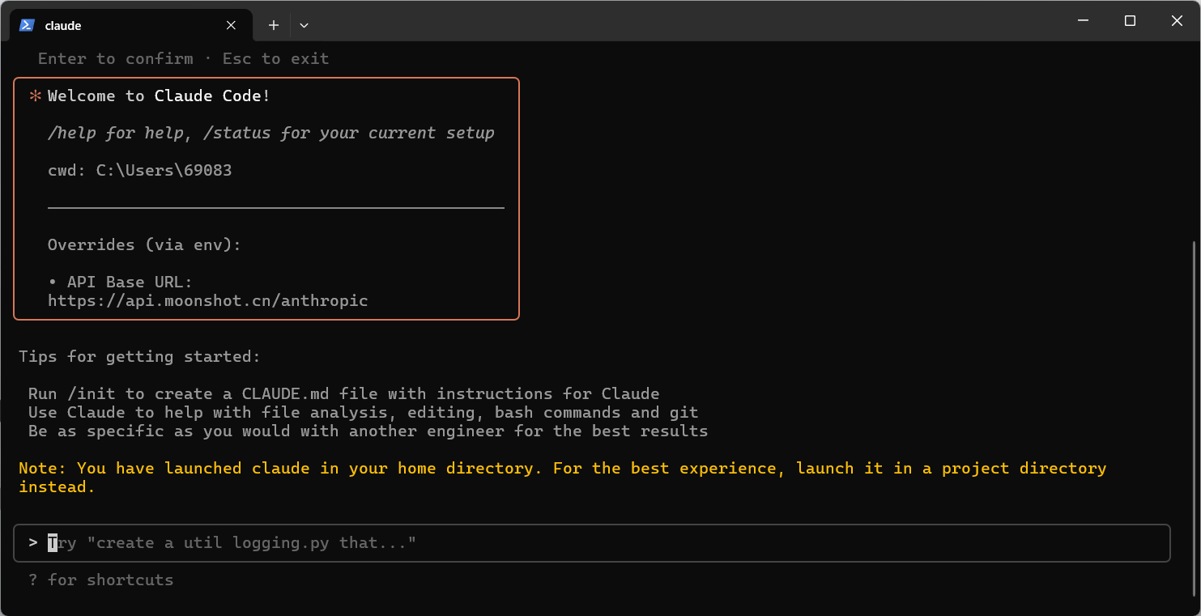1201x616 pixels.
Task: Open a new terminal tab with the plus button
Action: pos(273,25)
